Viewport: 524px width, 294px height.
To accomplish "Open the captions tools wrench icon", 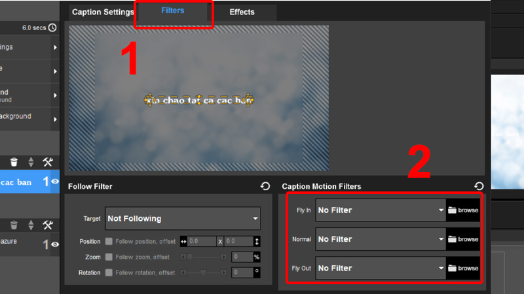I will (48, 161).
